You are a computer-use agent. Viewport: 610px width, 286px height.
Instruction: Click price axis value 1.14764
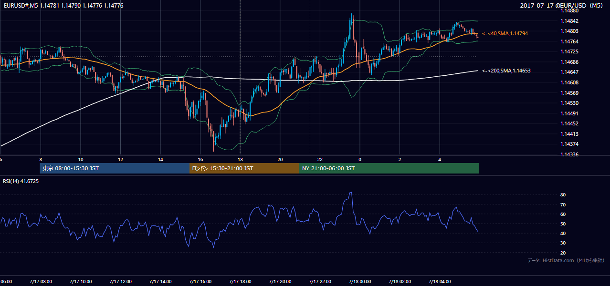pyautogui.click(x=569, y=41)
